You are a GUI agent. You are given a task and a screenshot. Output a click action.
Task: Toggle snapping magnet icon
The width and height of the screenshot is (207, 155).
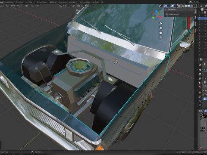pyautogui.click(x=78, y=6)
